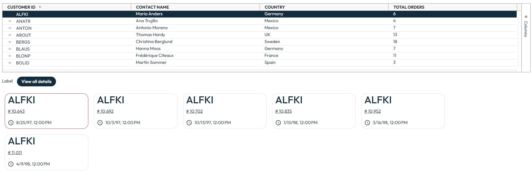Click ascending sort arrow beside Customer ID
The image size is (532, 173).
[40, 7]
